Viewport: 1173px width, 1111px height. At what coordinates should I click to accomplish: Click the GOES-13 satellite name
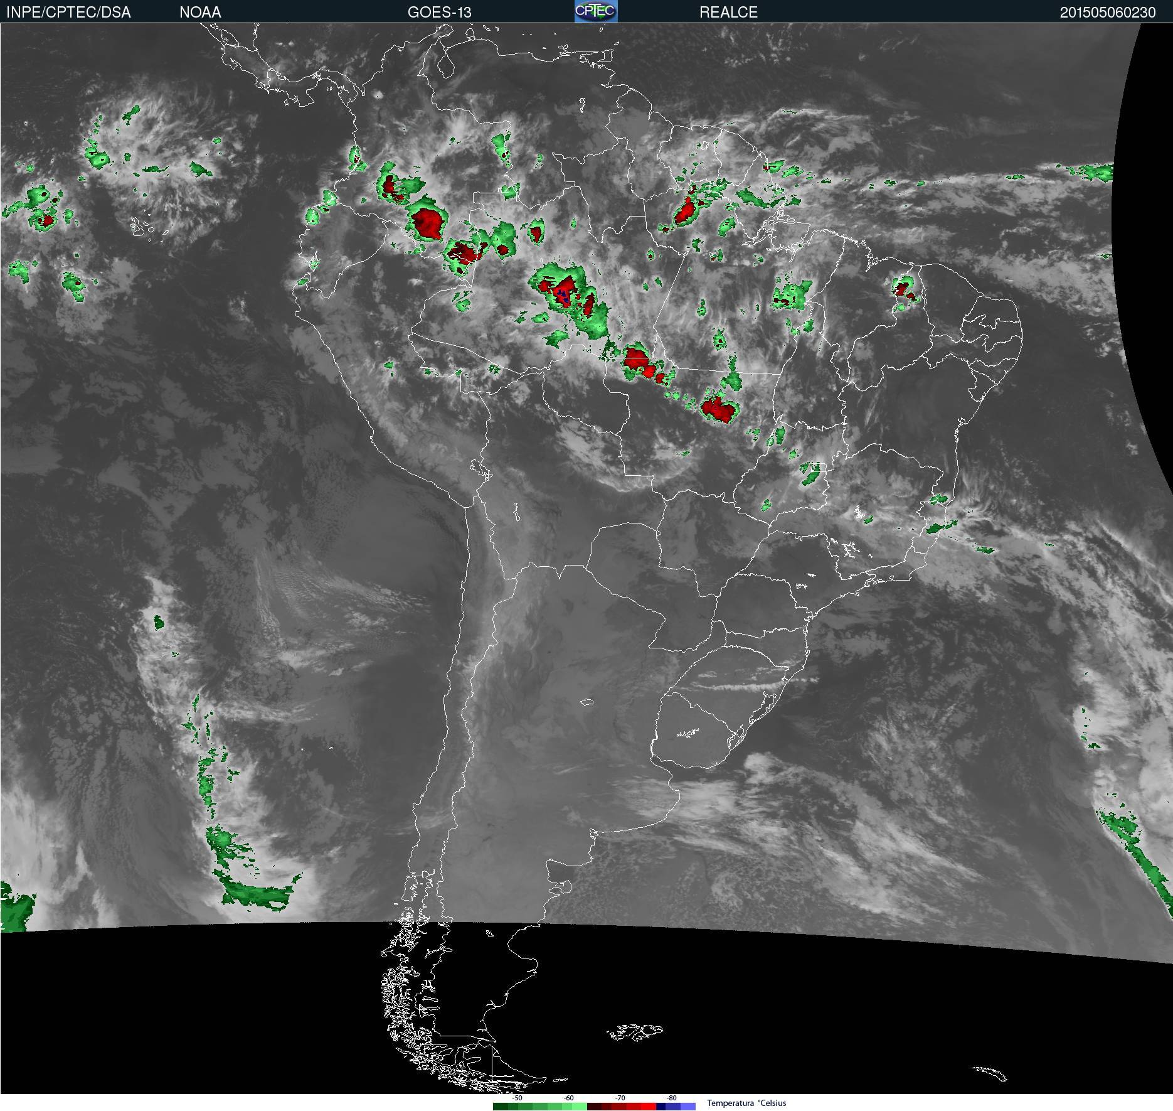pos(439,13)
